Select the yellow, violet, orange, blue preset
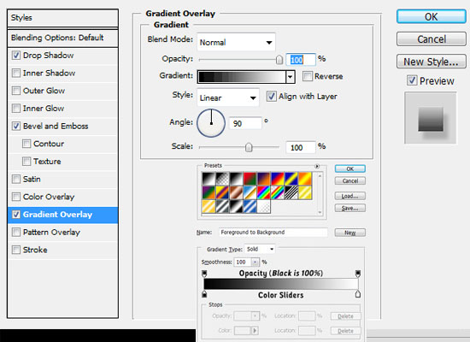 [222, 193]
